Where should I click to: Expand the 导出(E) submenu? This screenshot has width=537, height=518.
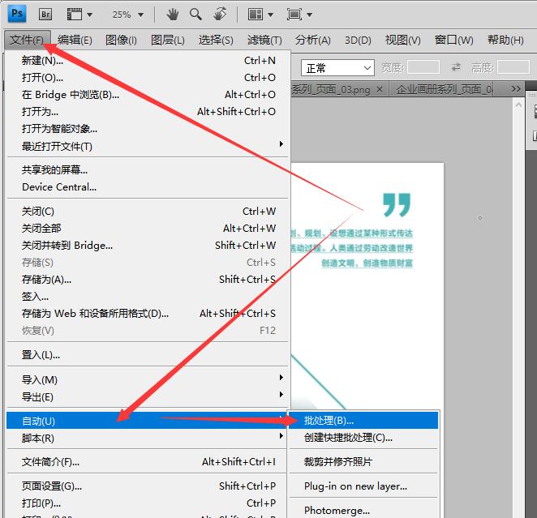click(148, 397)
